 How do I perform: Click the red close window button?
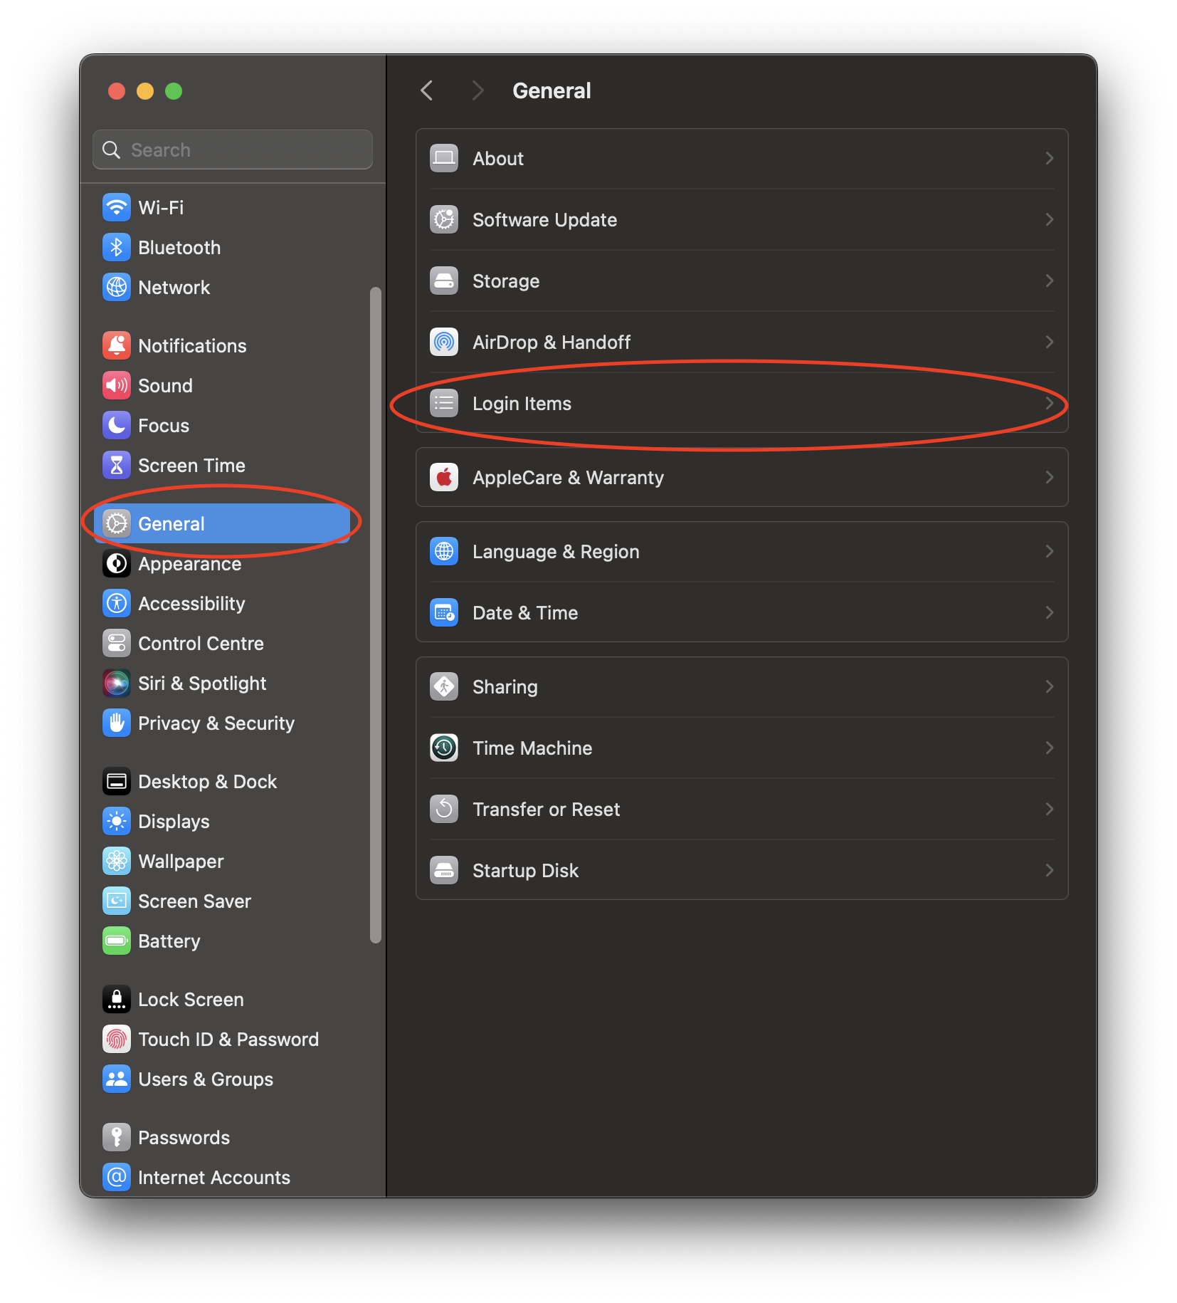pyautogui.click(x=117, y=91)
